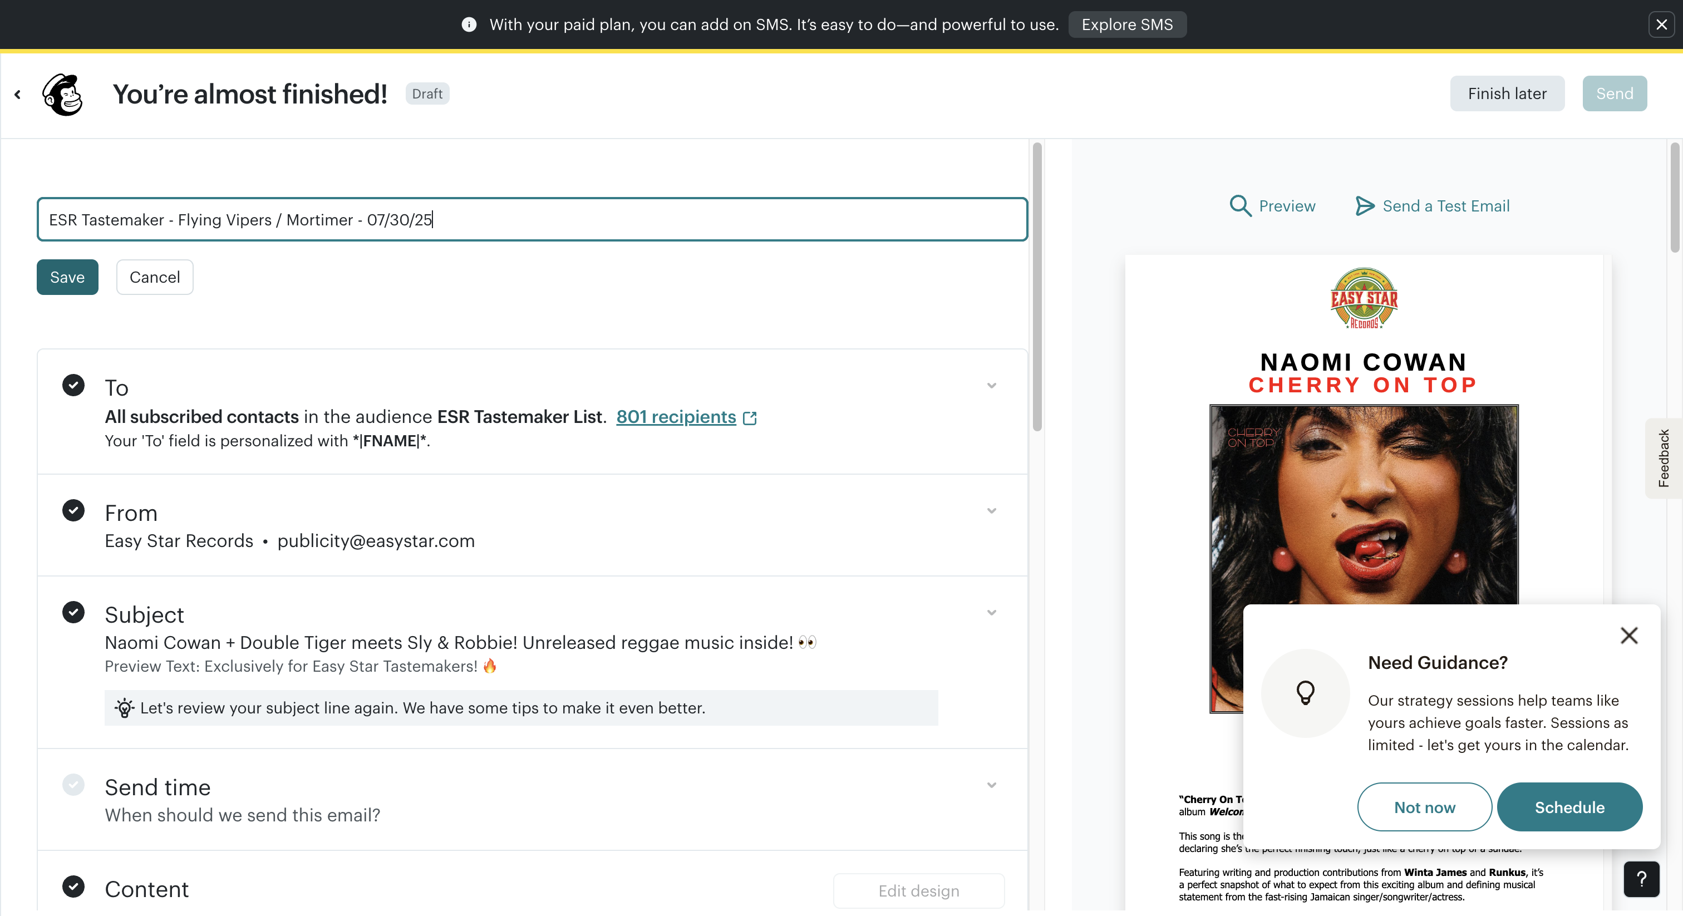Click the right preview panel scrollbar

(1675, 198)
